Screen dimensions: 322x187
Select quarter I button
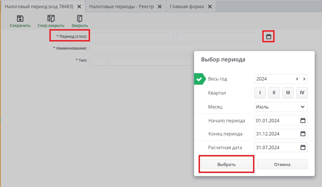[x=260, y=93]
